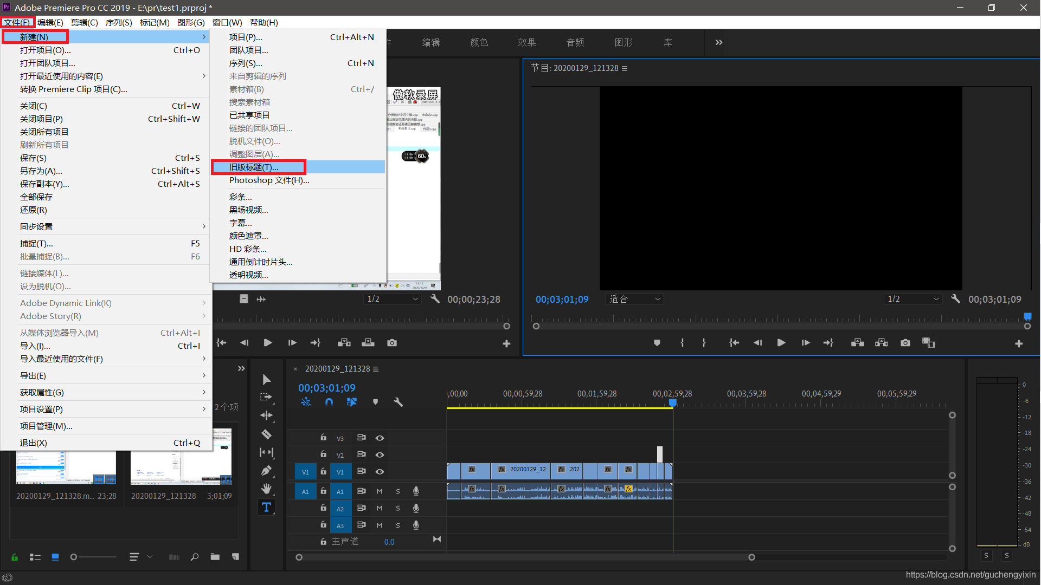The height and width of the screenshot is (585, 1041).
Task: Click Program monitor Export Frame camera
Action: (x=905, y=343)
